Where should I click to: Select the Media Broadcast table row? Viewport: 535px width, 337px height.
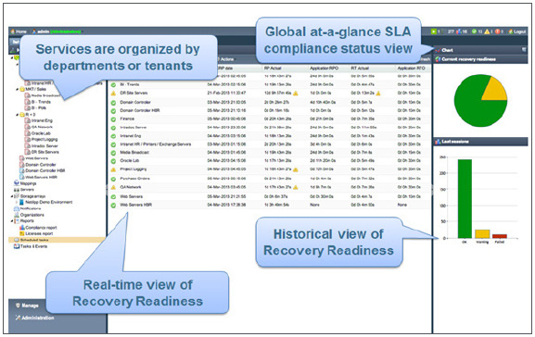[270, 153]
